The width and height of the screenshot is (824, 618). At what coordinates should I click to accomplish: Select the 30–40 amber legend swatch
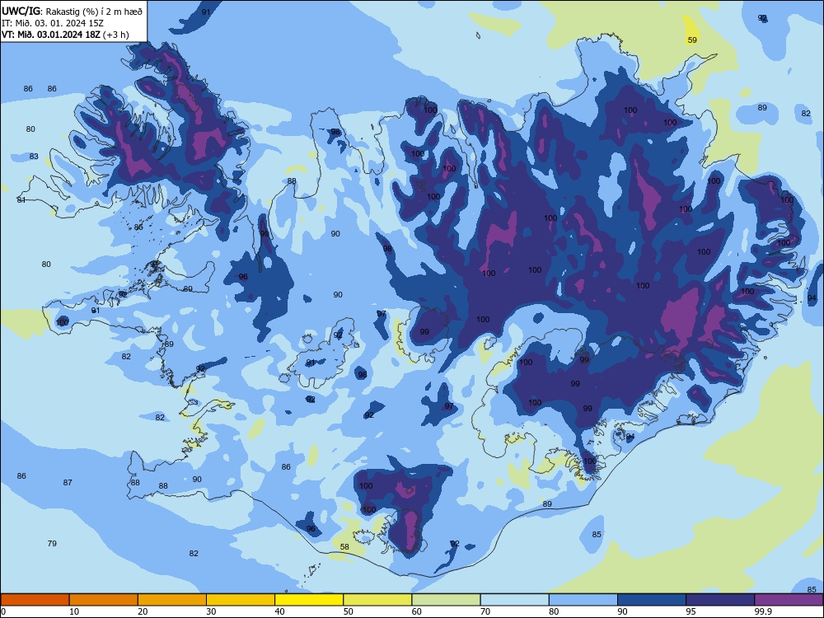(x=241, y=600)
